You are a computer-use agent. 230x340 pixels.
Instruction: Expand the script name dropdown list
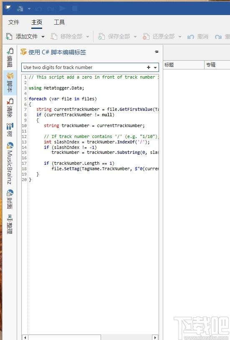click(x=155, y=68)
